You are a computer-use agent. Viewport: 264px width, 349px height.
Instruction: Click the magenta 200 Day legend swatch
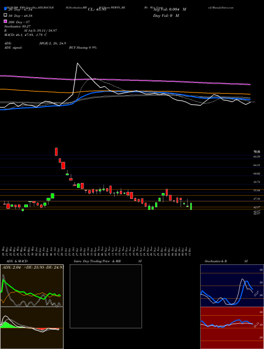click(6, 22)
